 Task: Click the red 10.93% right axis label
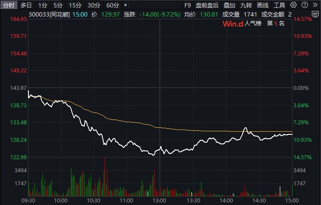click(303, 36)
